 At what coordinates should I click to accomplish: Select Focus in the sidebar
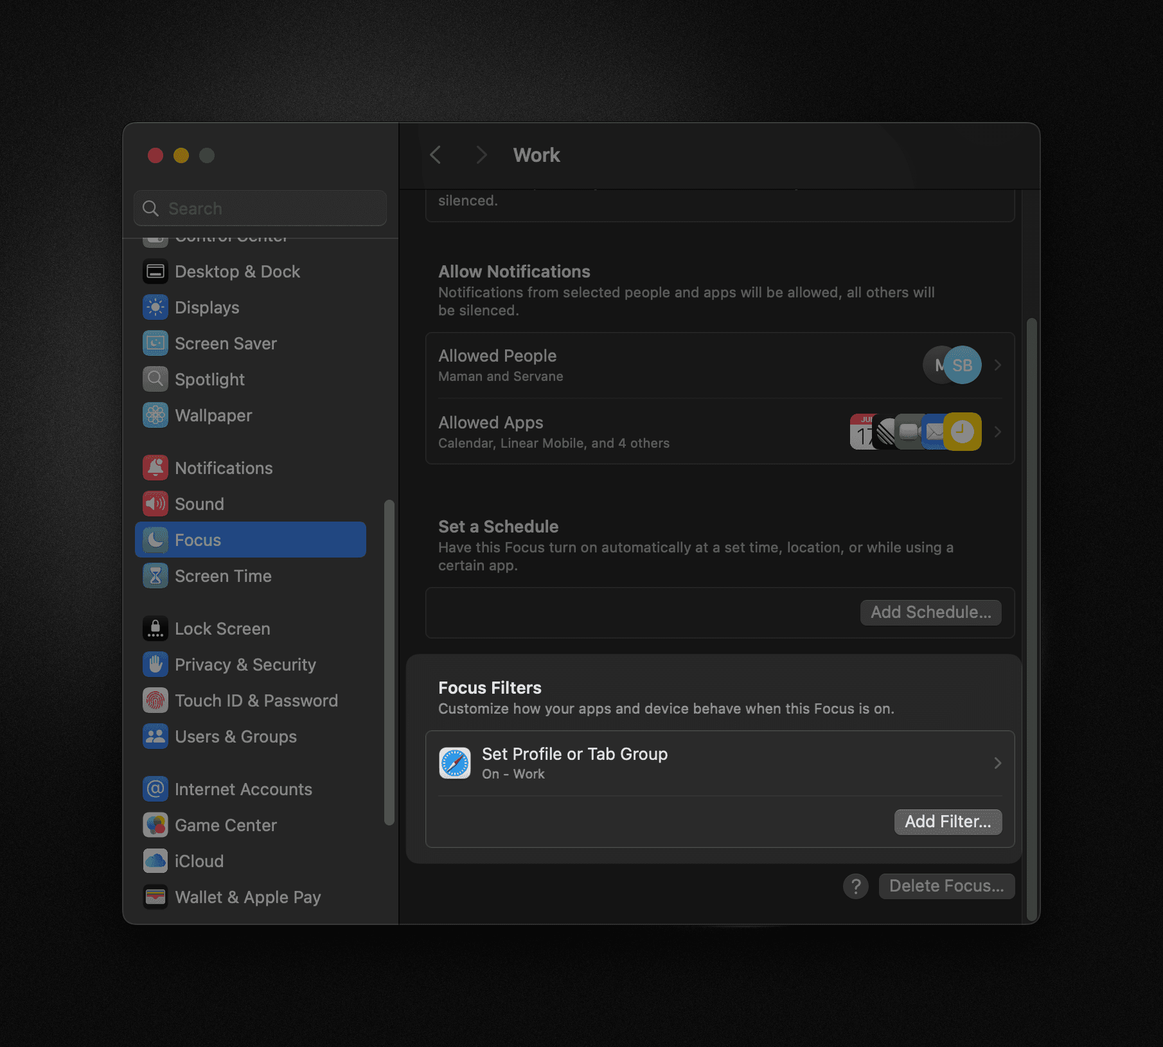coord(197,540)
